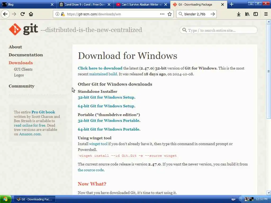Image resolution: width=271 pixels, height=203 pixels.
Task: Click the vertical scrollbar thumb
Action: (269, 71)
